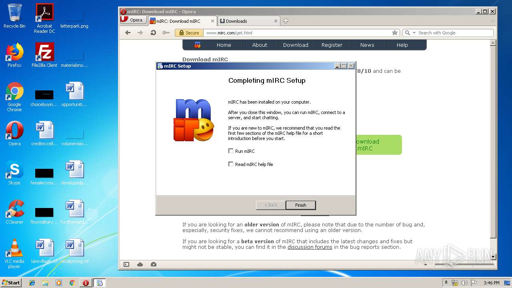This screenshot has height=288, width=512.
Task: Click the Secure padlock badge
Action: point(189,33)
